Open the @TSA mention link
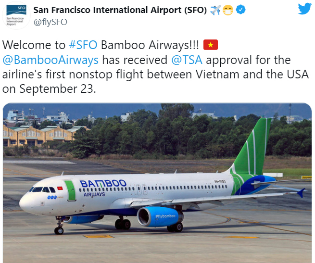Screen dimensions: 315x263 [187, 60]
